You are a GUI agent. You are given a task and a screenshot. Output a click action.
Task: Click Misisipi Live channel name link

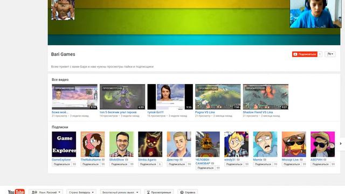[290, 160]
